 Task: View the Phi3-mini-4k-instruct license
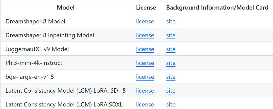click(x=145, y=63)
